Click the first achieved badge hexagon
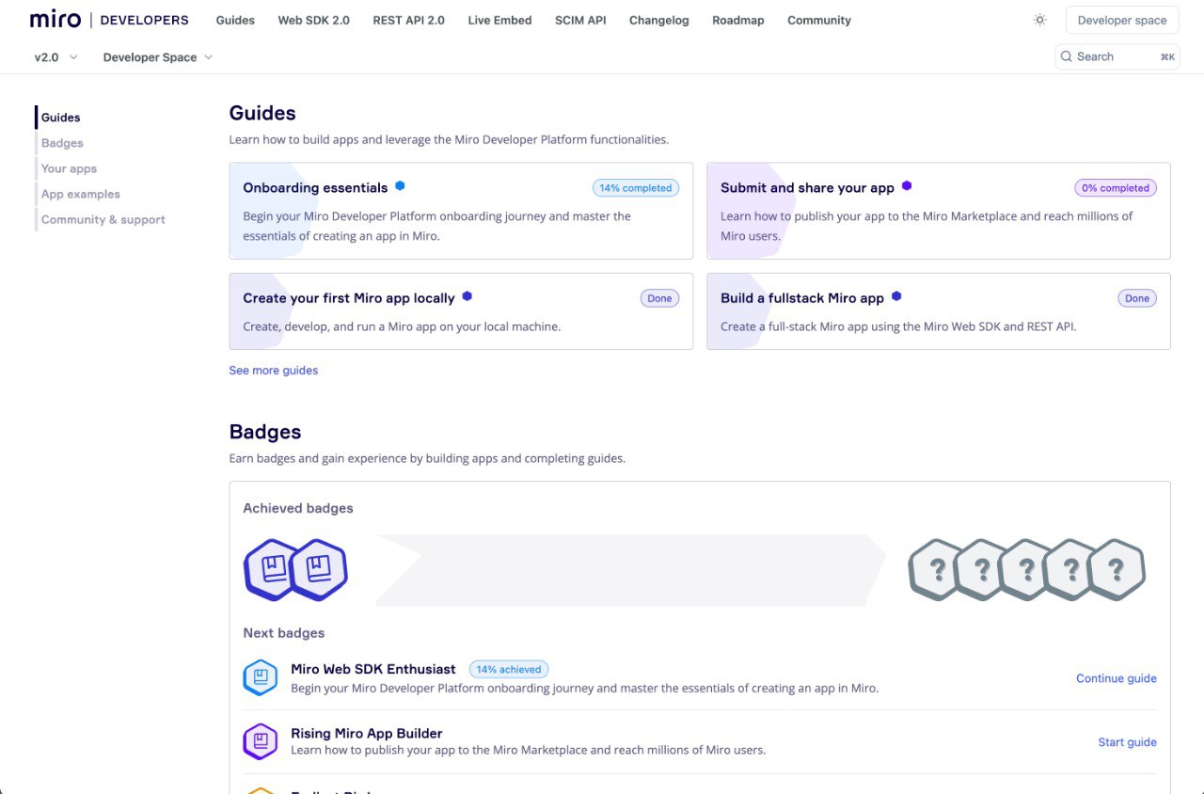The height and width of the screenshot is (794, 1204). pyautogui.click(x=273, y=569)
